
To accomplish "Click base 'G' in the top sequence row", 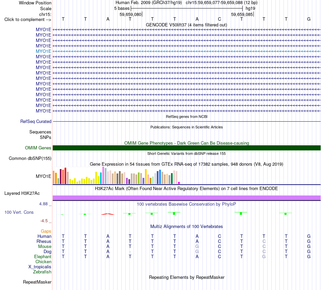I will (309, 19).
